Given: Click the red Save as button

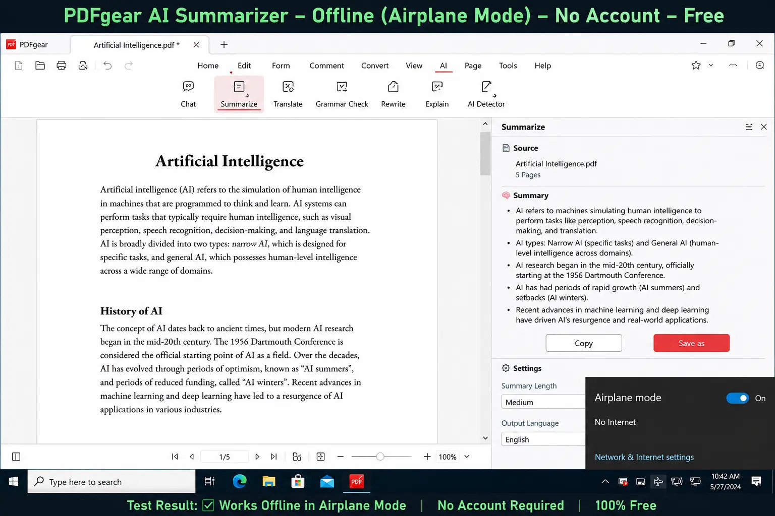Looking at the screenshot, I should tap(691, 343).
